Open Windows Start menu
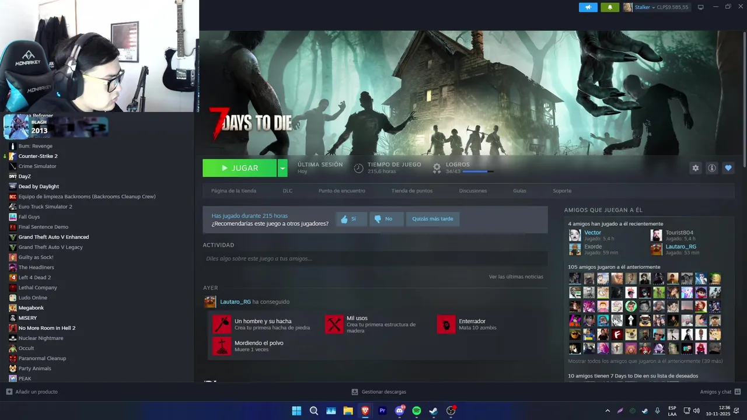747x420 pixels. coord(296,411)
